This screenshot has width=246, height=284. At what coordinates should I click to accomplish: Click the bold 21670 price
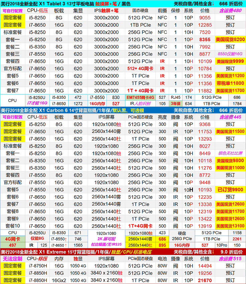tap(205, 280)
